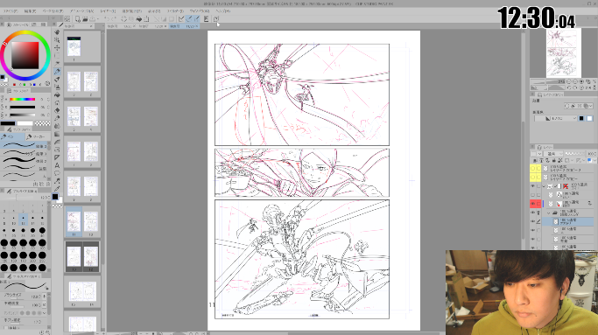This screenshot has height=335, width=598.
Task: Toggle Snap to Special Ruler in command bar
Action: (x=189, y=18)
